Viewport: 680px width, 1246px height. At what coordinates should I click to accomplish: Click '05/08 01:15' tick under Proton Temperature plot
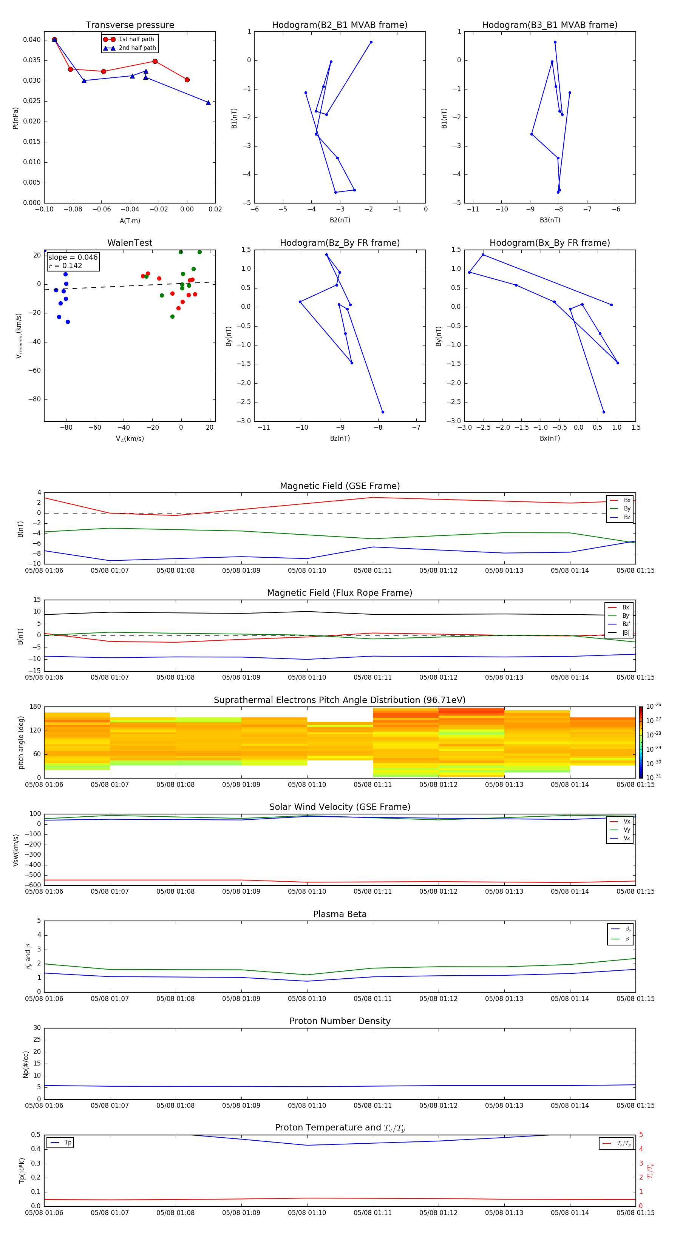click(635, 1213)
